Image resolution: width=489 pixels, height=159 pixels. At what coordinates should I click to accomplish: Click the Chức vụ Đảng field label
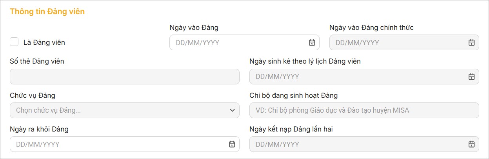33,95
